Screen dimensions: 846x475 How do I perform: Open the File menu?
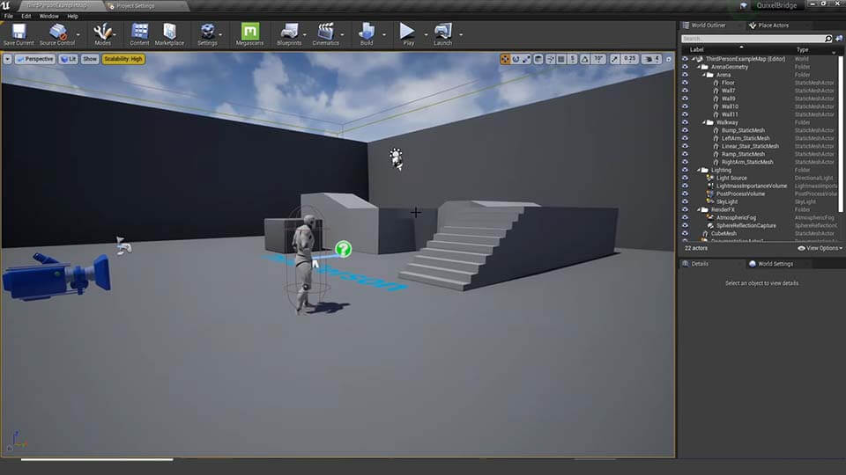point(9,16)
